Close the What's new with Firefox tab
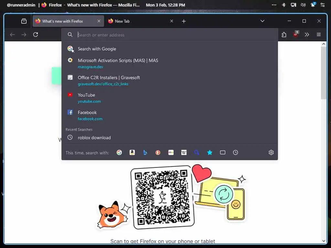Screen dimensions: 331x248 99,21
